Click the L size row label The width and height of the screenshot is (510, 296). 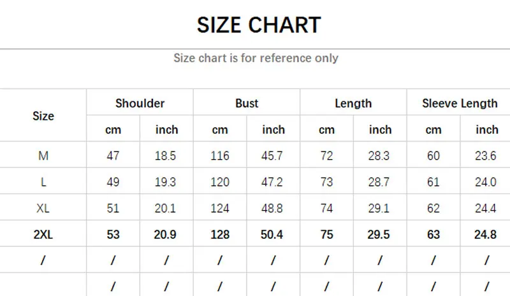coord(43,182)
